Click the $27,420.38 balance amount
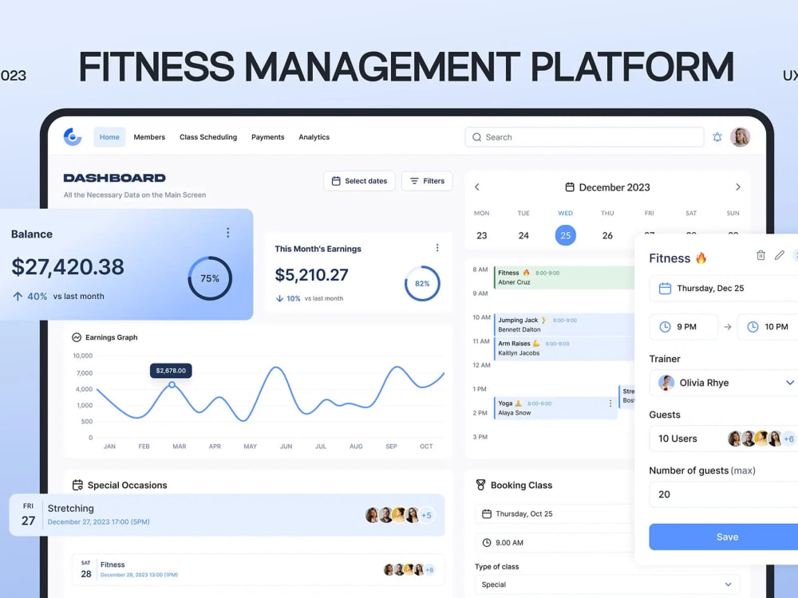This screenshot has width=798, height=598. 68,266
